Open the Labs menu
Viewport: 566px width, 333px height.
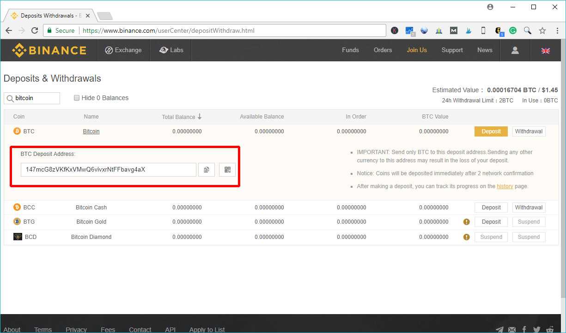pyautogui.click(x=171, y=50)
